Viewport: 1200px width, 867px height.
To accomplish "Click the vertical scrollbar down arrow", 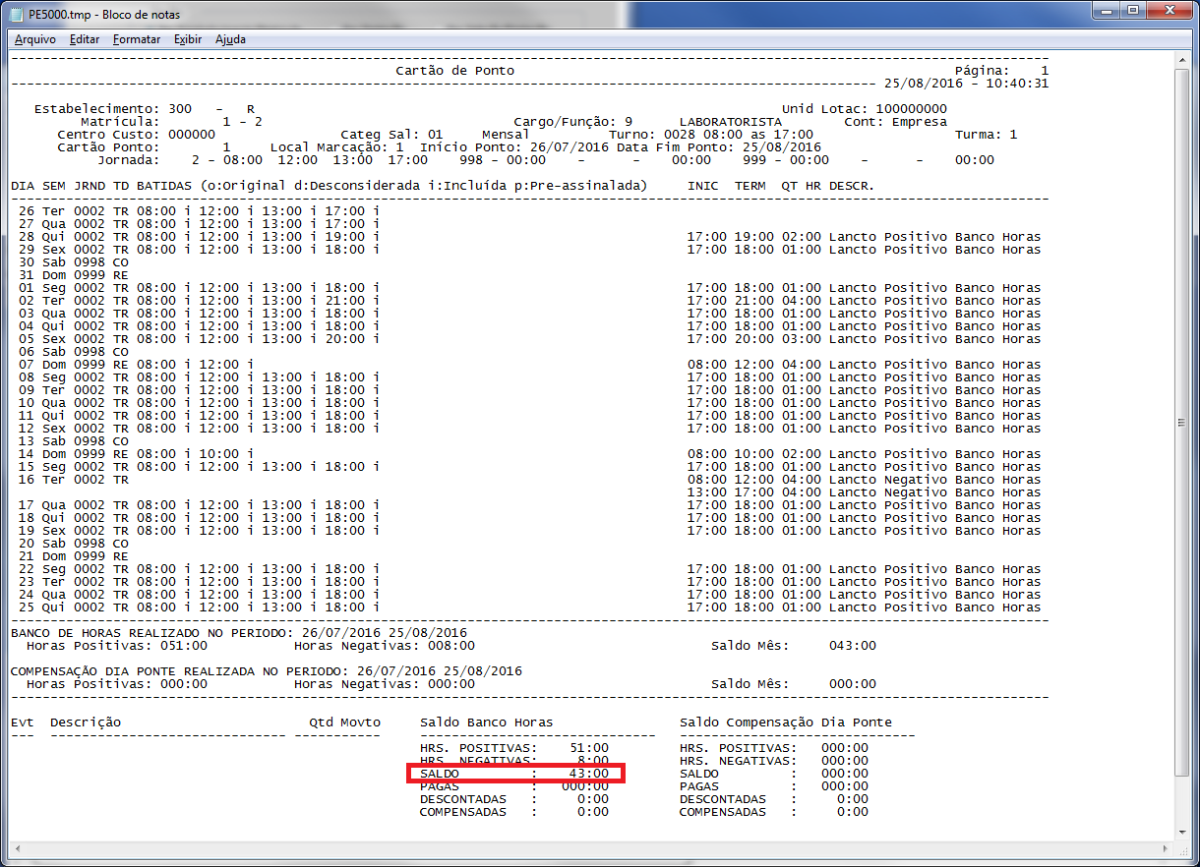I will click(1183, 833).
